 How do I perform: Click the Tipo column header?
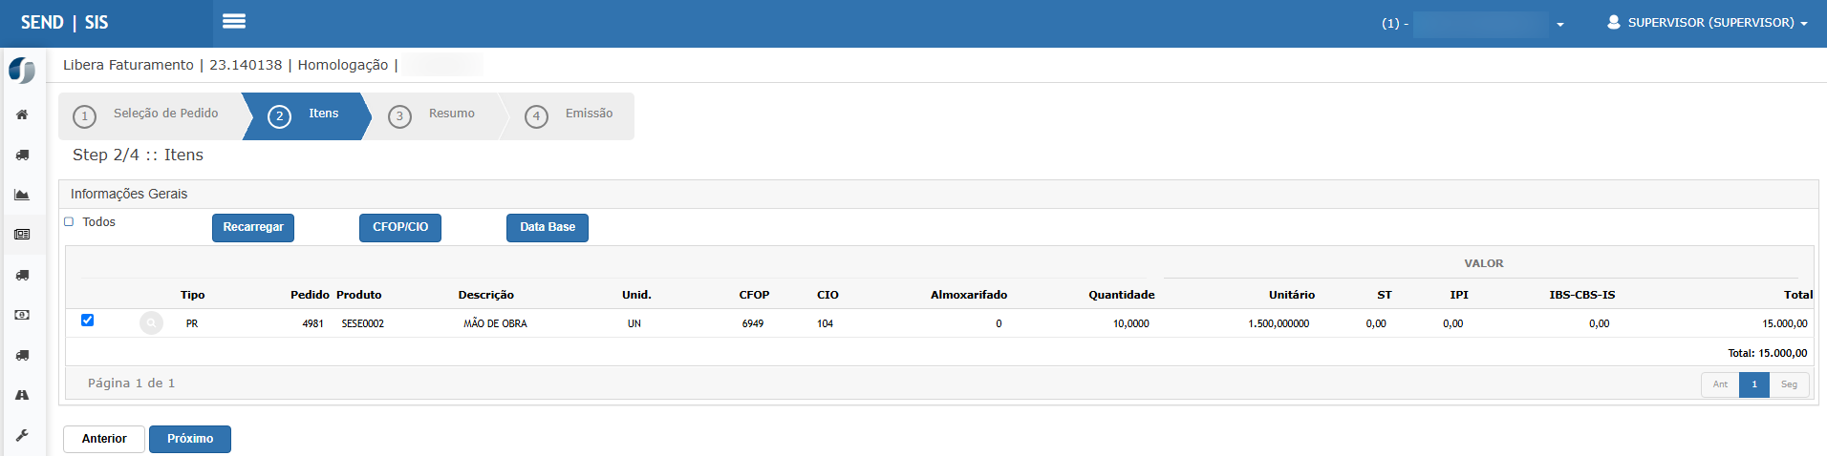193,295
